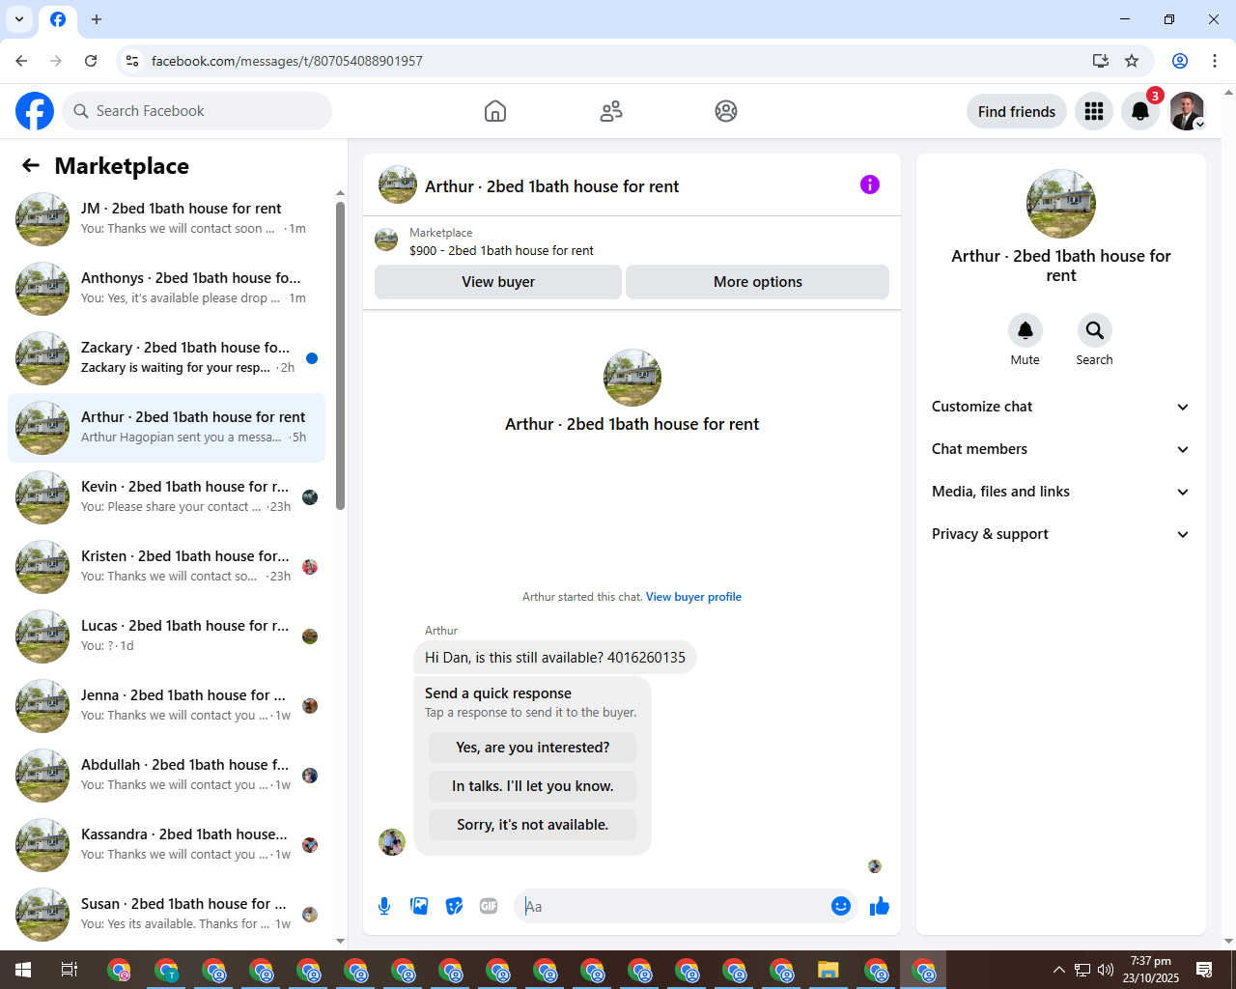Screen dimensions: 1236x989
Task: Open the account profile picture menu
Action: [x=1187, y=111]
